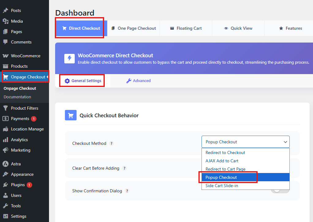This screenshot has height=222, width=313.
Task: Select Redirect to Cart Page option
Action: tap(246, 169)
